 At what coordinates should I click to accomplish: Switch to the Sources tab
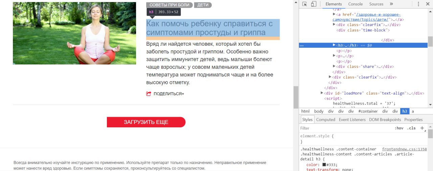pos(377,4)
